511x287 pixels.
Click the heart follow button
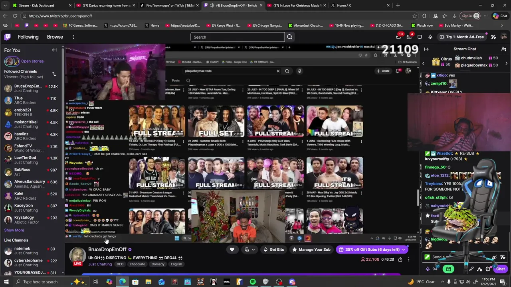[232, 250]
